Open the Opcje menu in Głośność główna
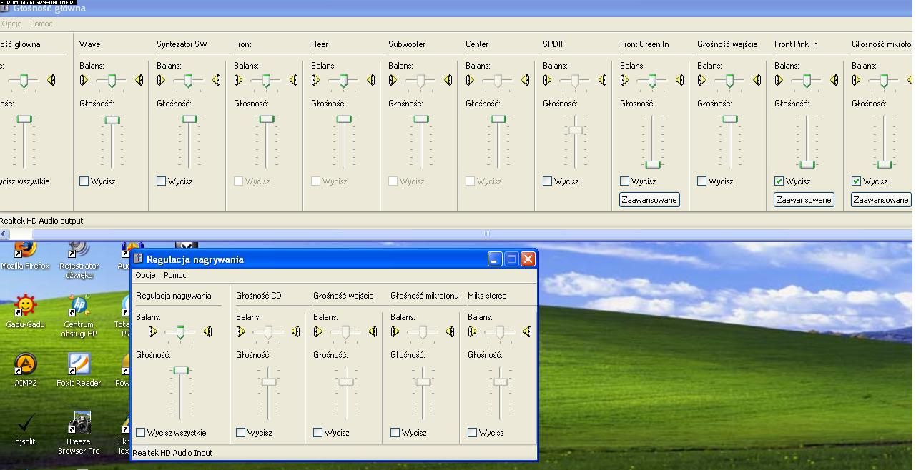The image size is (916, 470). (x=11, y=24)
